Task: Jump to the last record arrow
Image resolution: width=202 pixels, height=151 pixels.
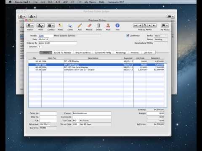Action: click(x=154, y=26)
